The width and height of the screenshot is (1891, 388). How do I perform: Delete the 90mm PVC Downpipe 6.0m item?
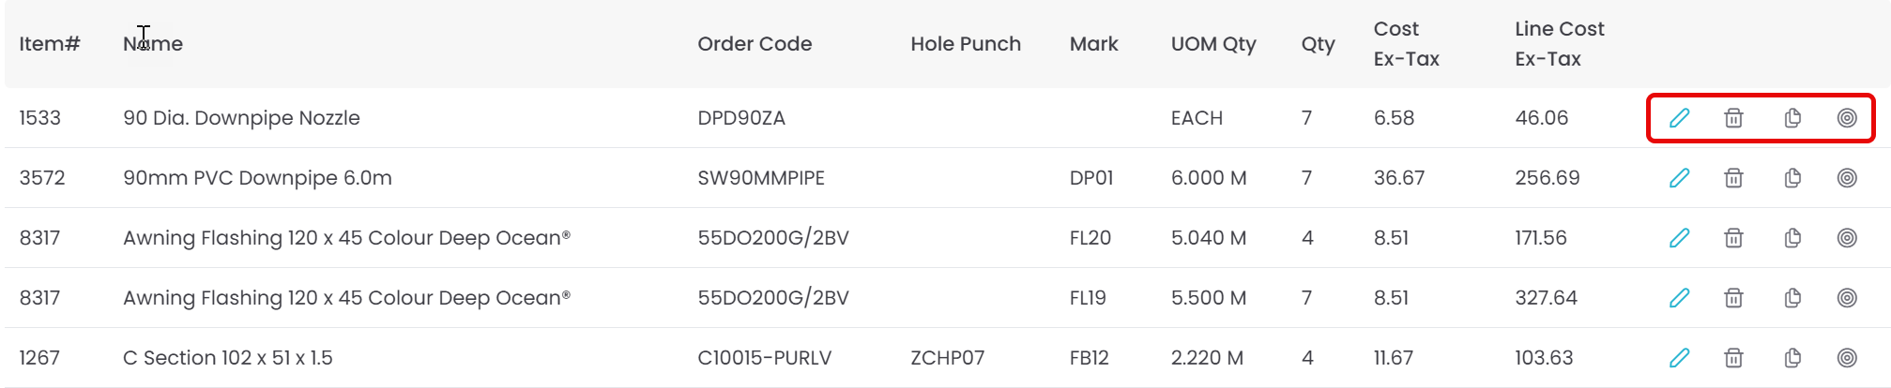pos(1733,178)
